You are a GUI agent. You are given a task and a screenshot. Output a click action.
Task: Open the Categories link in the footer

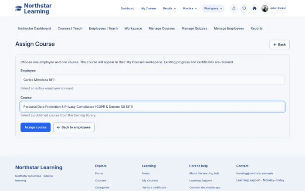[102, 188]
